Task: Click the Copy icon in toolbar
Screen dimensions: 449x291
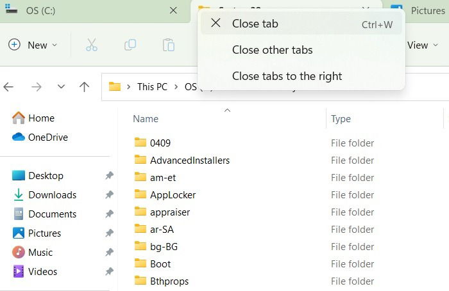Action: tap(130, 45)
